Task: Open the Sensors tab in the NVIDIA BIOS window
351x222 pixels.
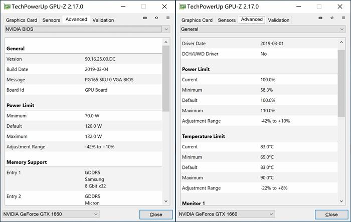Action: coord(52,20)
